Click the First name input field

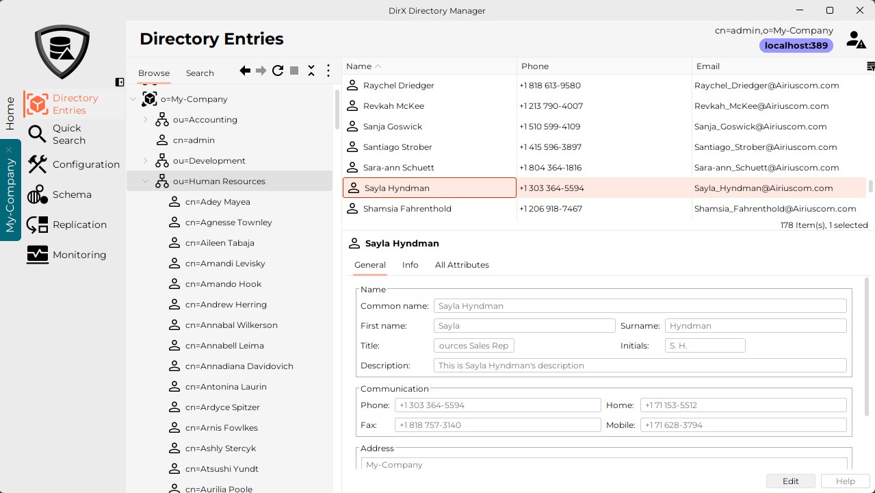(524, 325)
